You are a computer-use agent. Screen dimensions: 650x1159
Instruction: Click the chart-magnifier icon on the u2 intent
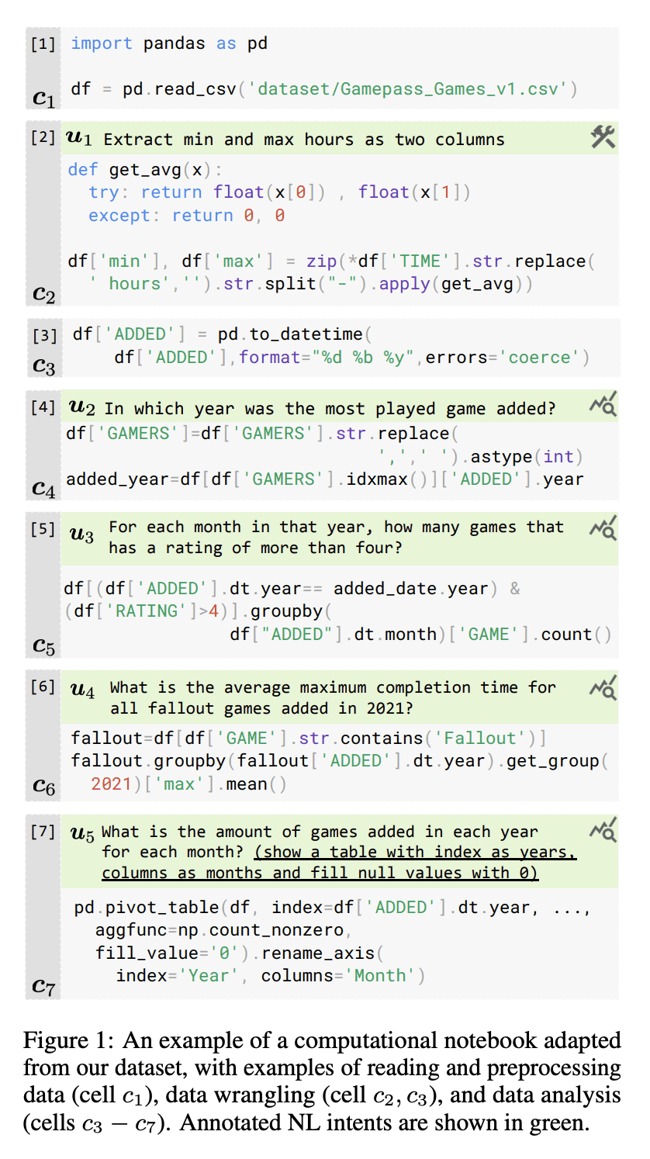coord(603,405)
